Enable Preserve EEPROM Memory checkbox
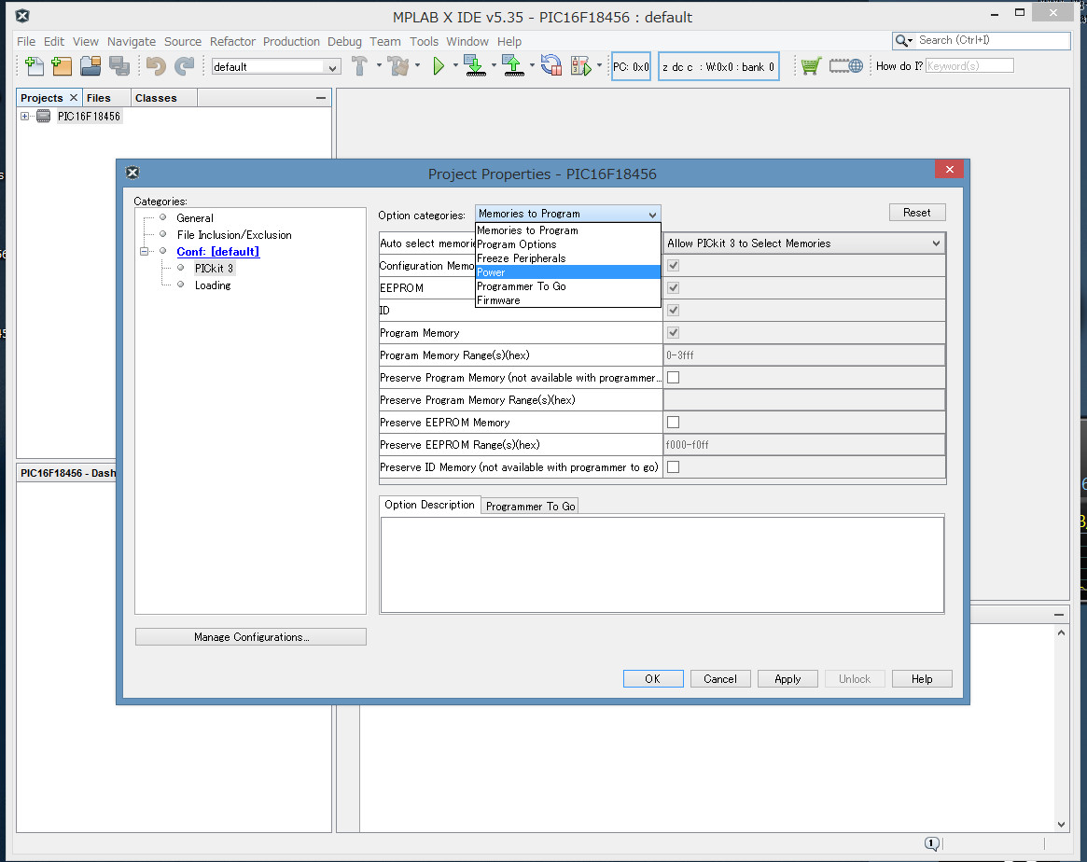1087x862 pixels. coord(673,422)
